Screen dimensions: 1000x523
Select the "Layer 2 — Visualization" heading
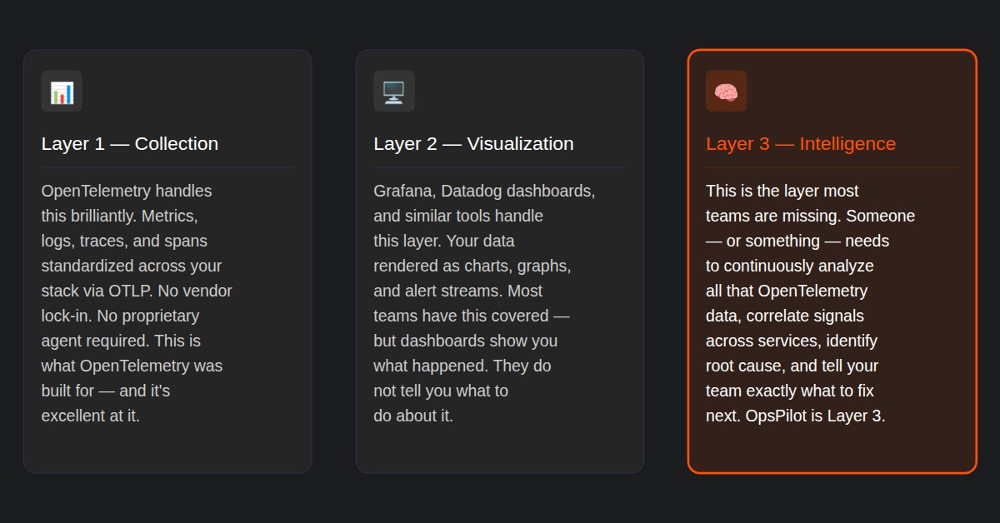tap(473, 144)
